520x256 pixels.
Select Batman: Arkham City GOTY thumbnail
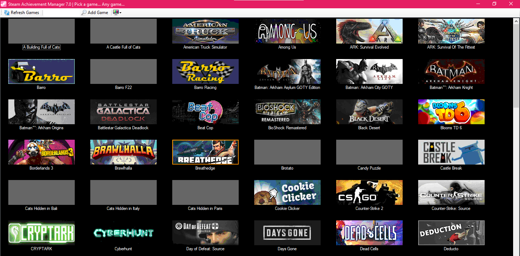click(x=369, y=72)
